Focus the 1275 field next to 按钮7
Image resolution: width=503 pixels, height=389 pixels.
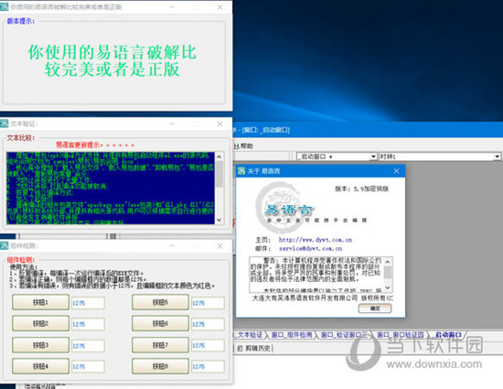[208, 345]
